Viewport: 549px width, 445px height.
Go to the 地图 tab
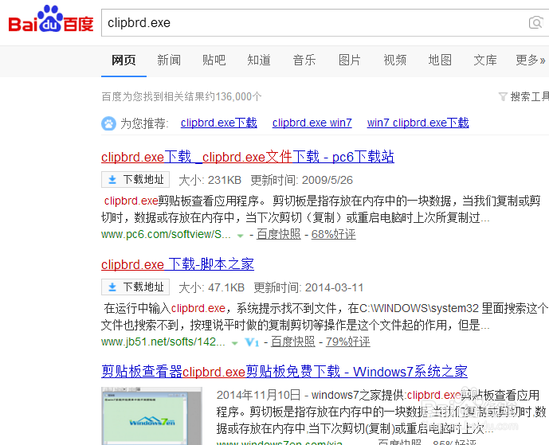pos(440,61)
